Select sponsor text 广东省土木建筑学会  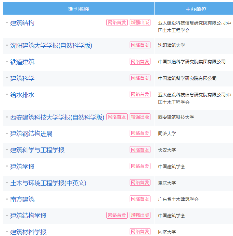pos(178,199)
